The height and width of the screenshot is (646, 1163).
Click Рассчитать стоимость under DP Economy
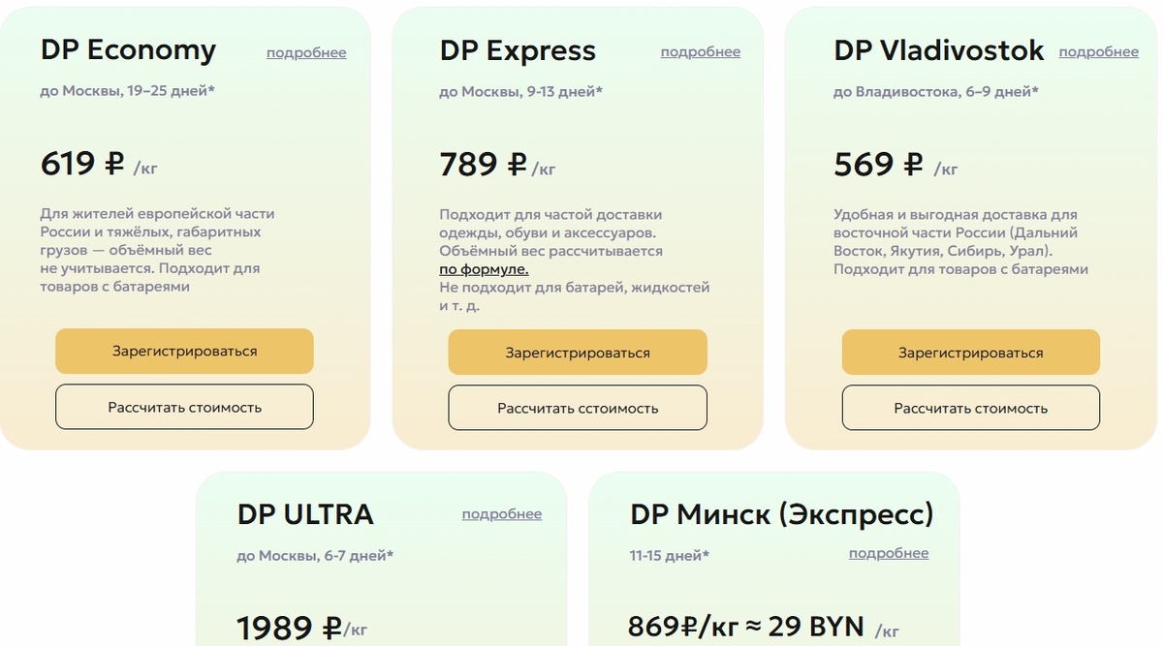click(184, 407)
